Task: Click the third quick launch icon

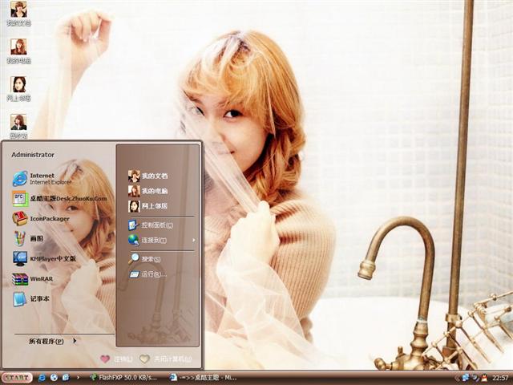Action: (66, 378)
